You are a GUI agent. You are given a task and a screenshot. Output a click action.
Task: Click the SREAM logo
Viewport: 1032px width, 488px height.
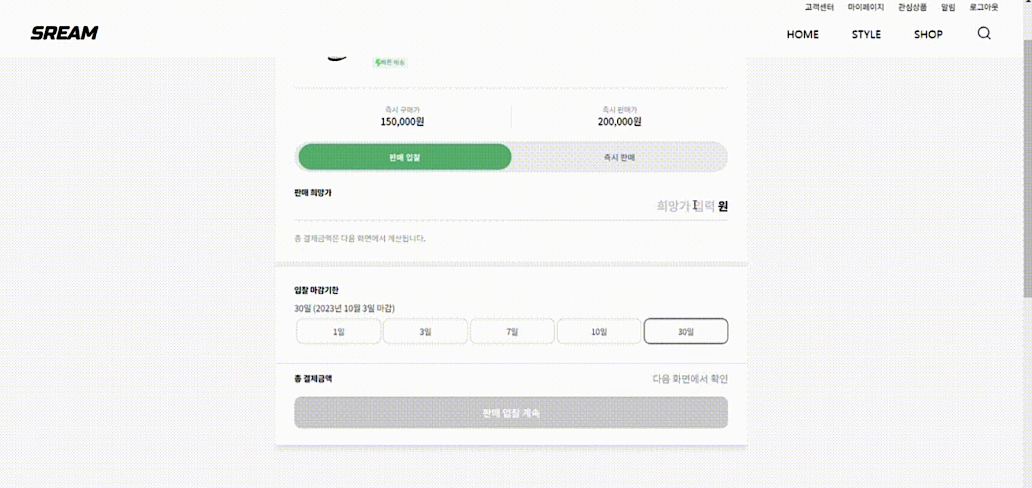(x=65, y=33)
